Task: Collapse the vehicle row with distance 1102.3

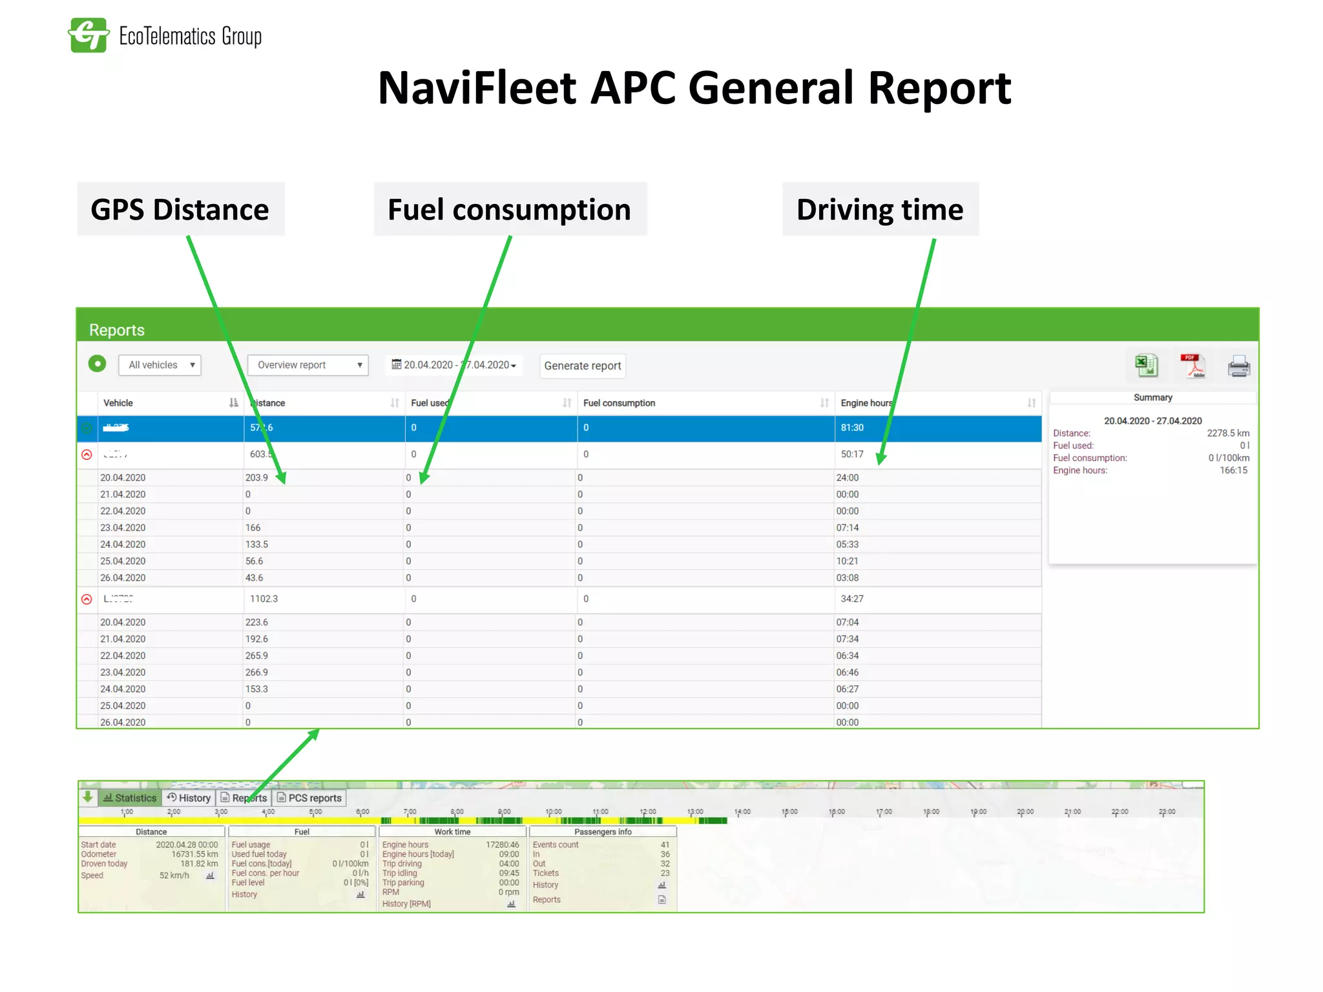Action: (87, 599)
